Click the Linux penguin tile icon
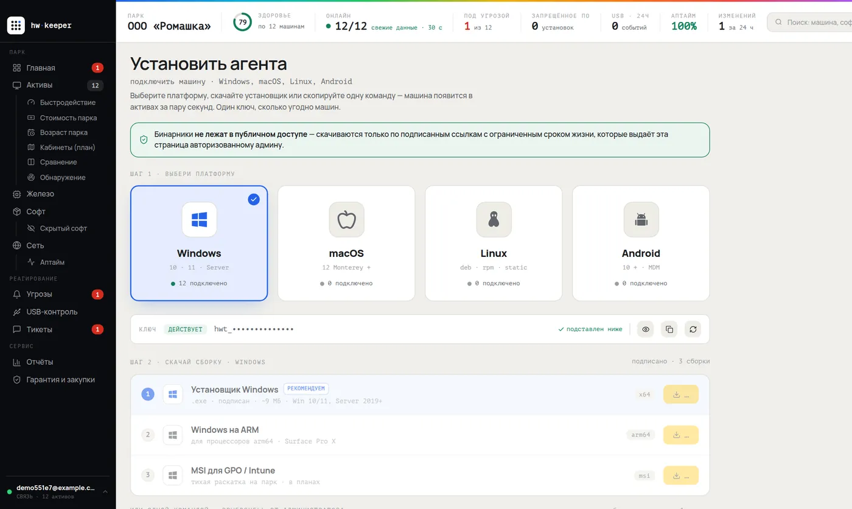Viewport: 852px width, 509px height. pos(494,219)
